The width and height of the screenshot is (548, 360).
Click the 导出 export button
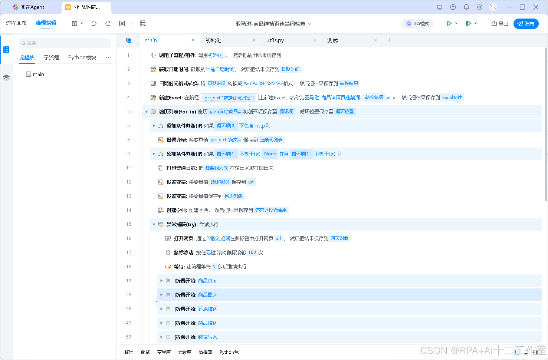[500, 24]
